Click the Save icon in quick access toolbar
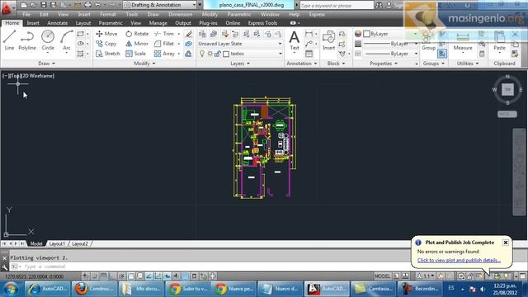528x297 pixels. coord(44,5)
